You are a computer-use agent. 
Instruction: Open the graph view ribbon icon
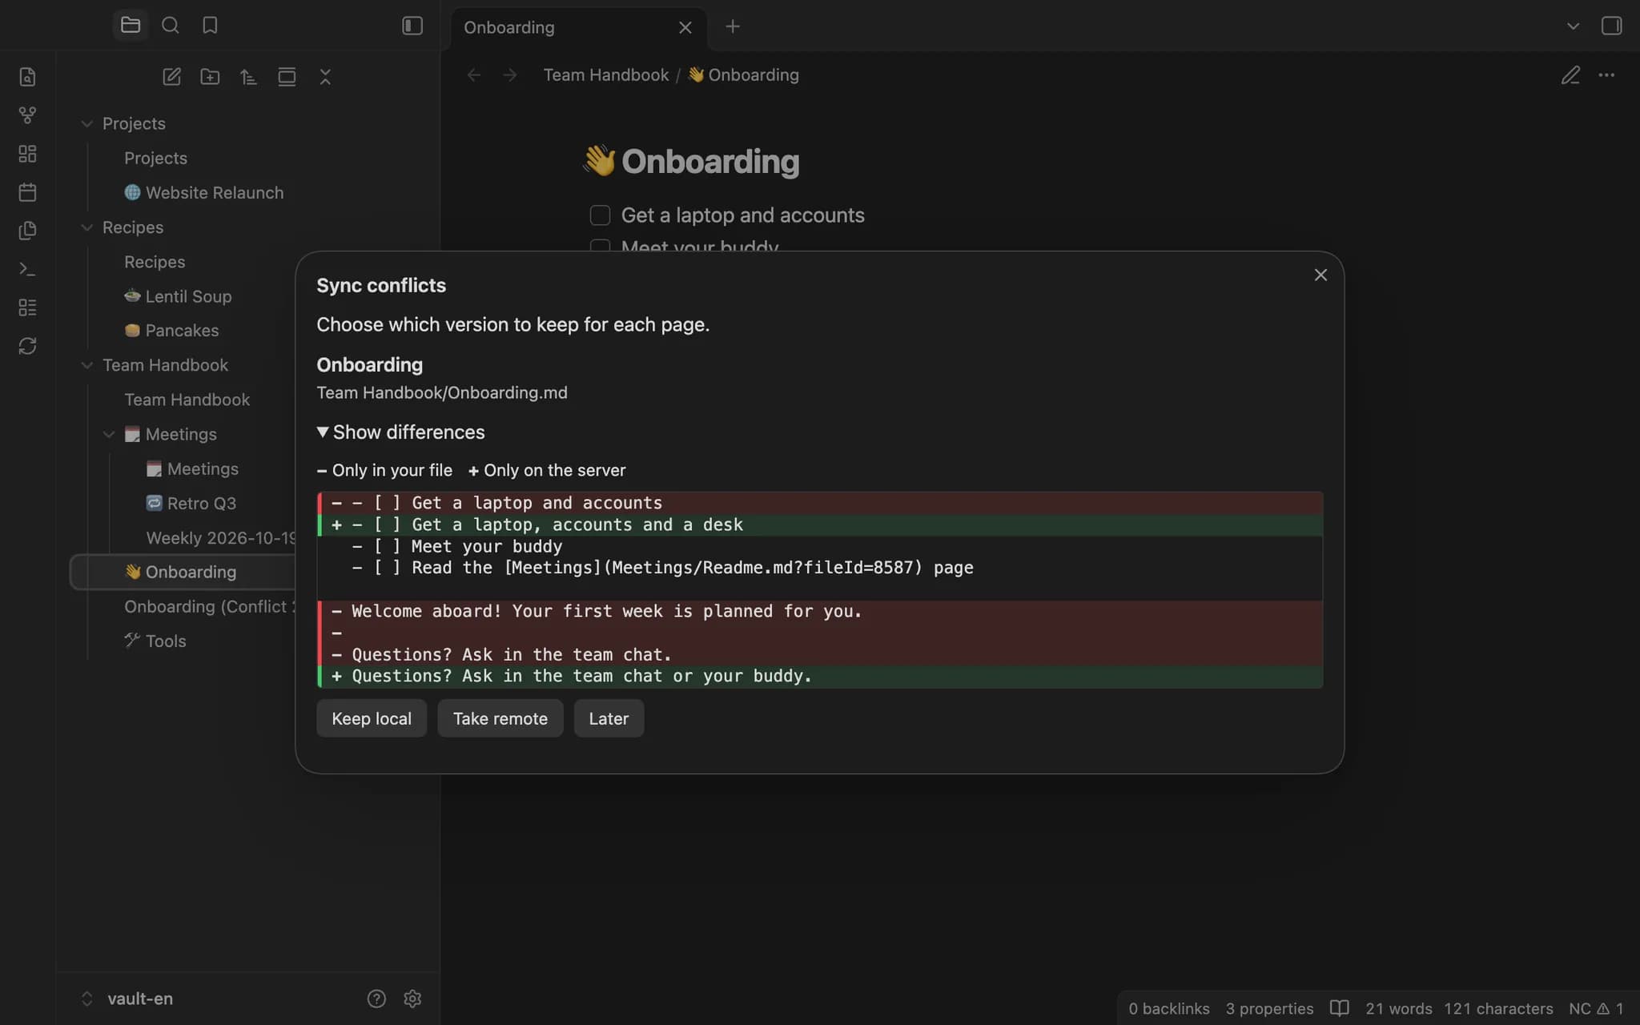(x=27, y=115)
